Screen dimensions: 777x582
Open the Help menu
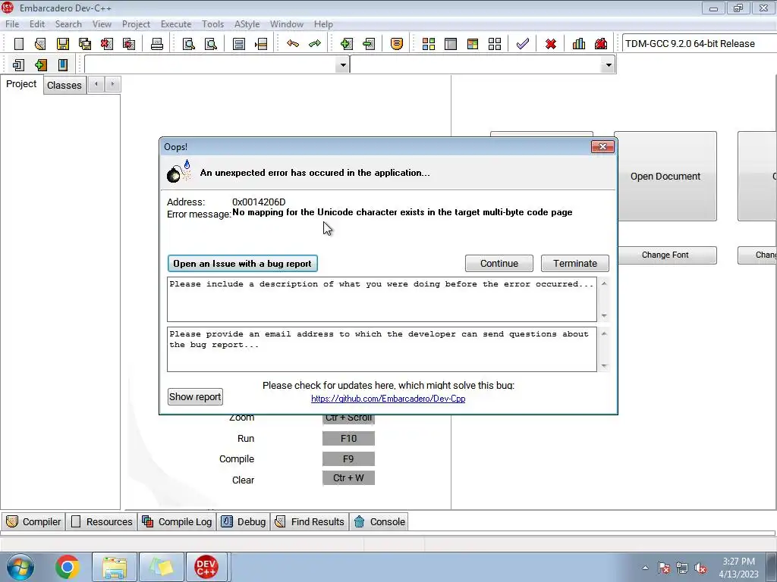click(x=323, y=23)
